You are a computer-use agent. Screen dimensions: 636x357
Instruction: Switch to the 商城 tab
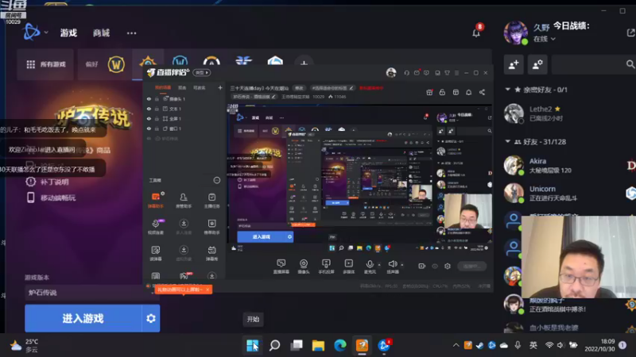(101, 33)
